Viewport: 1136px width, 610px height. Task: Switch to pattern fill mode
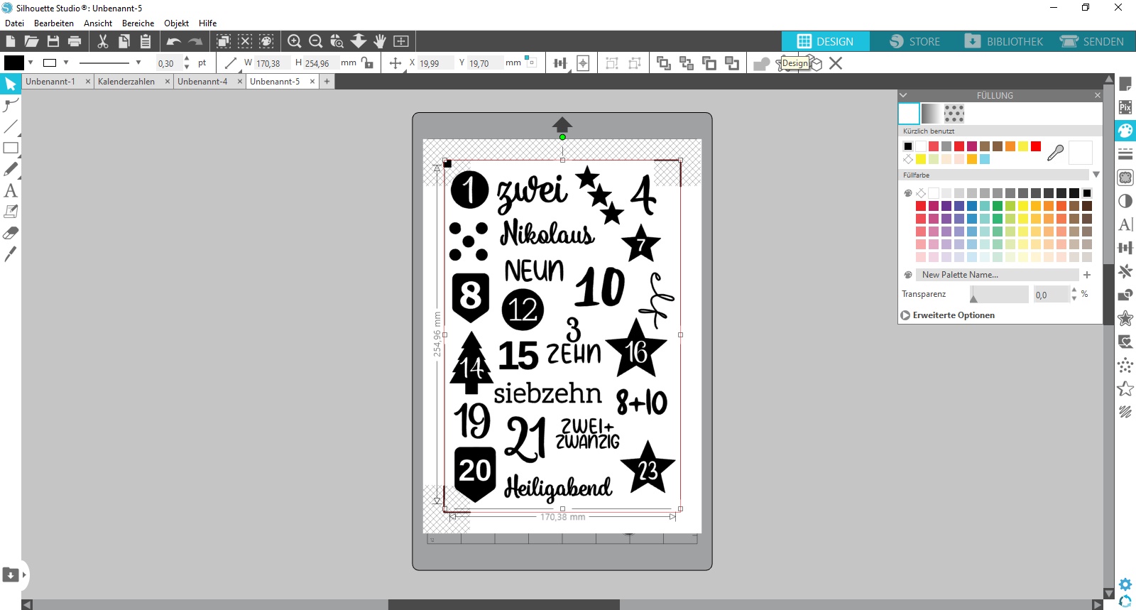(954, 113)
